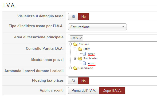Collapse the Nazione tree node

[70, 44]
